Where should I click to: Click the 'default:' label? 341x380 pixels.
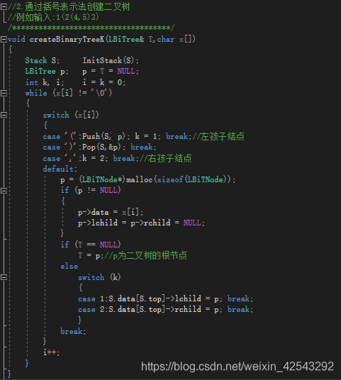pyautogui.click(x=60, y=169)
